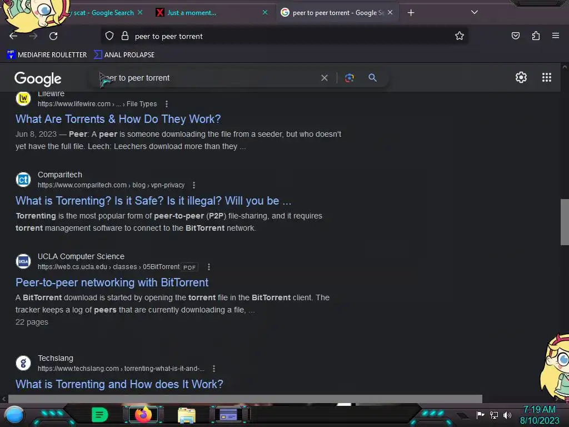Open 'What is Torrenting and How does It Work?'
This screenshot has width=569, height=427.
pyautogui.click(x=119, y=384)
